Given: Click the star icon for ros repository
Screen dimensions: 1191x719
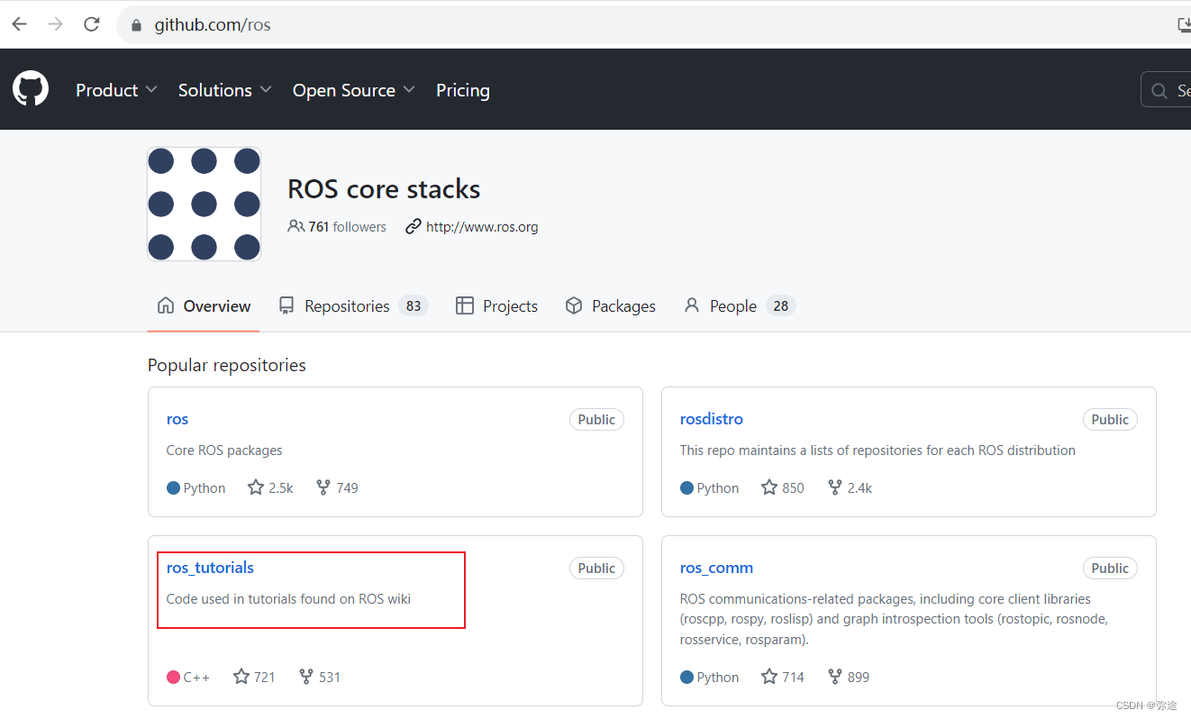Looking at the screenshot, I should (x=256, y=487).
